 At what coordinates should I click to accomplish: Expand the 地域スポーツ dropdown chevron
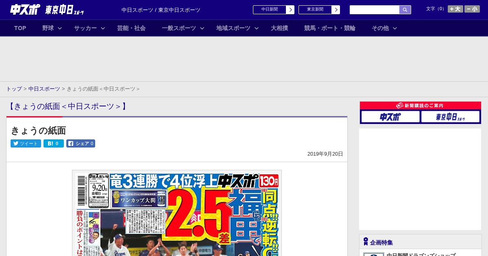point(257,28)
